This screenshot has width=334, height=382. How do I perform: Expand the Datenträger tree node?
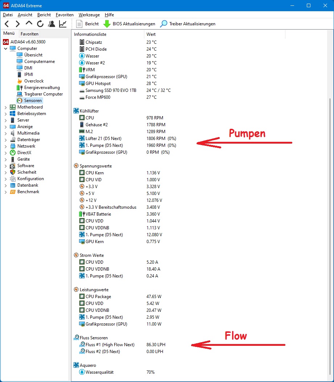point(5,140)
